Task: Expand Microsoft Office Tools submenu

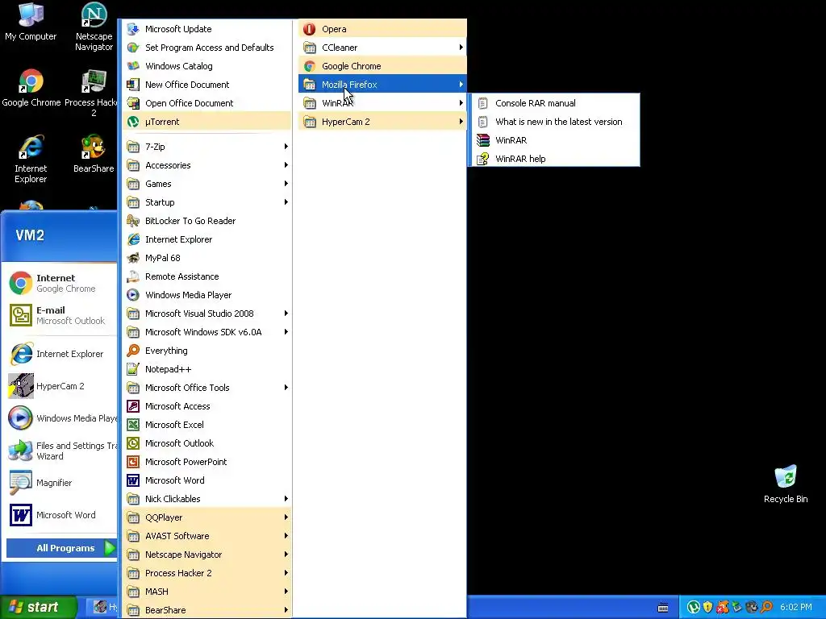Action: 207,388
